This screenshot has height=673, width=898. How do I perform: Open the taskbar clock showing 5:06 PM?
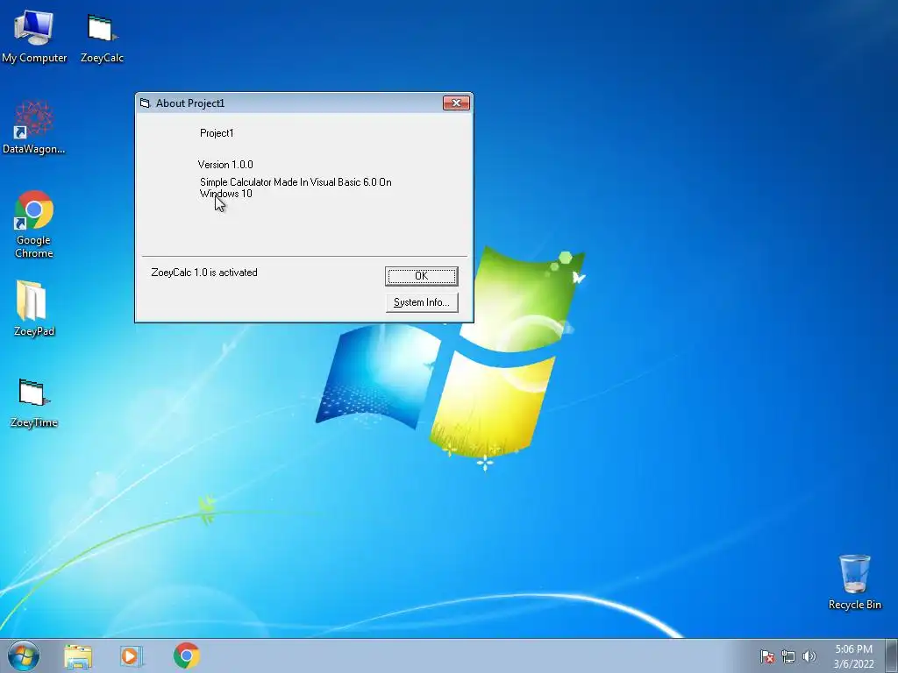853,656
